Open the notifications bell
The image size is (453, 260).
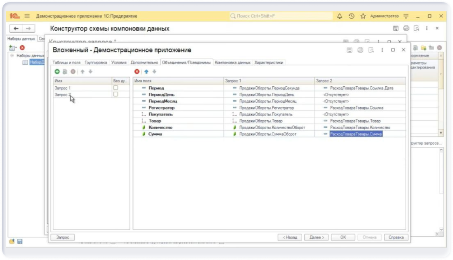340,16
